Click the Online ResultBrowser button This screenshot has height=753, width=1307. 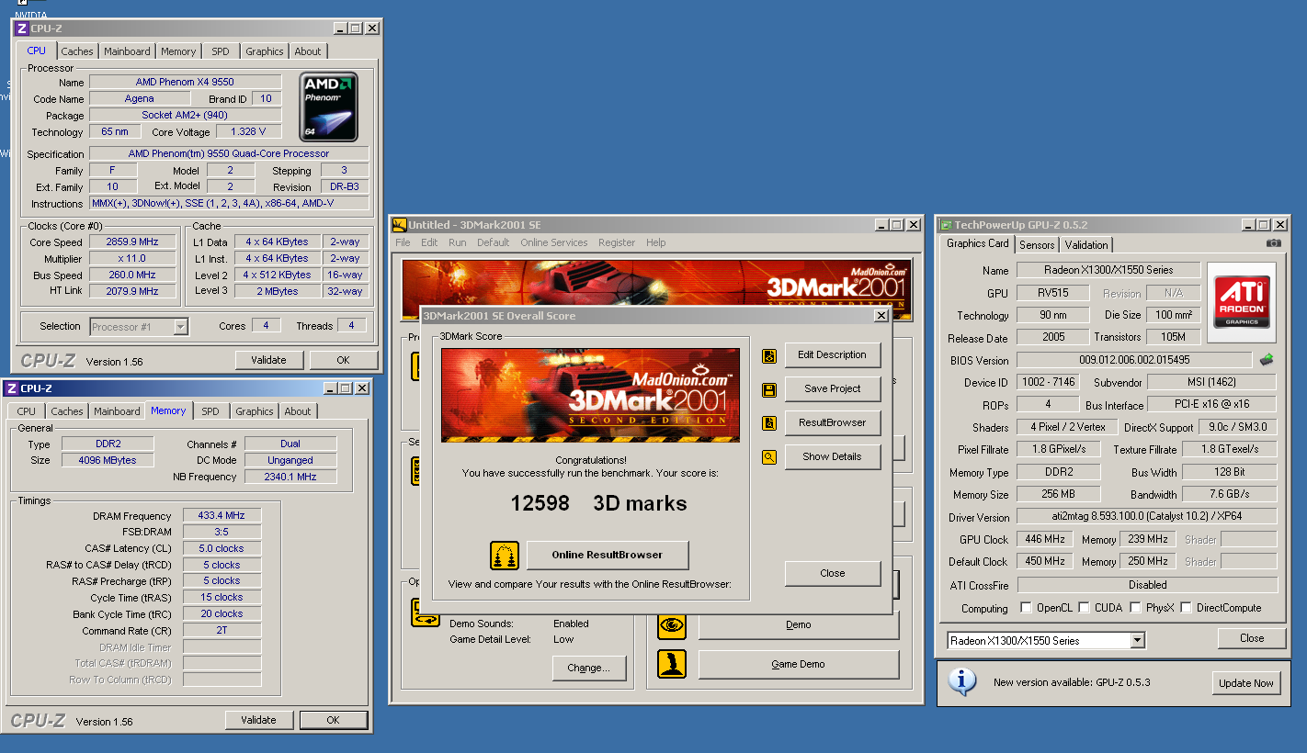coord(608,555)
